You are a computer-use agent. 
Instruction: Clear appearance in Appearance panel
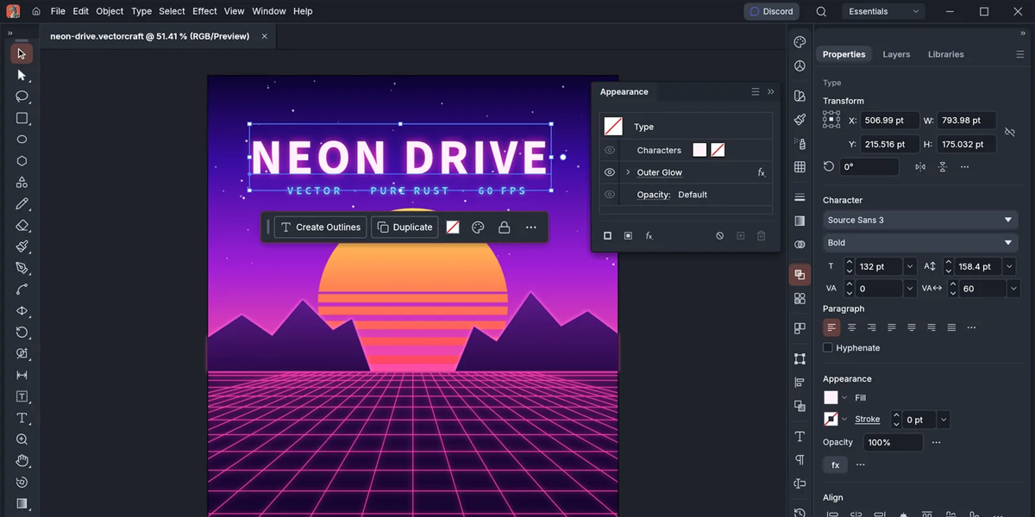[719, 235]
